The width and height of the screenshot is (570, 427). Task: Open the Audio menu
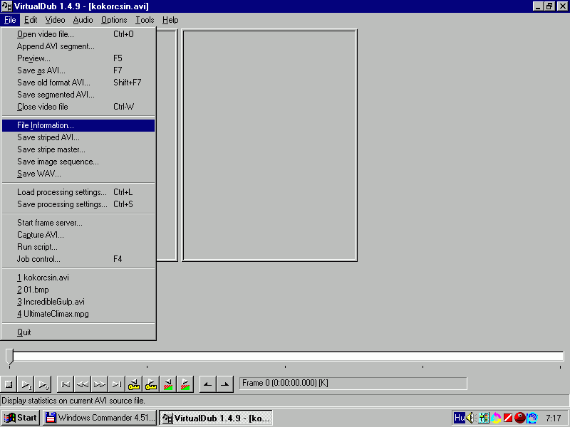(x=83, y=20)
